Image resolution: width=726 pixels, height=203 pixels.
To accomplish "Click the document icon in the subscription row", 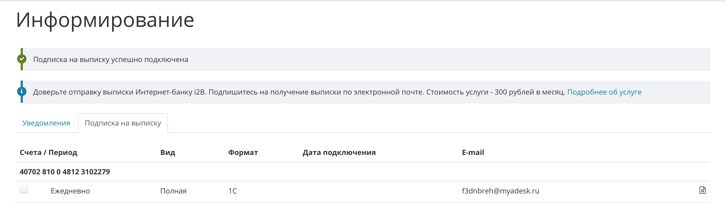I will (702, 190).
